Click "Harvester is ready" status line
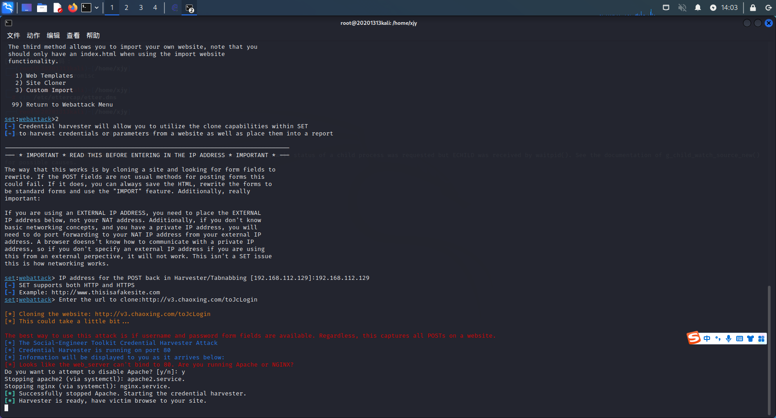Viewport: 776px width, 418px height. tap(106, 401)
